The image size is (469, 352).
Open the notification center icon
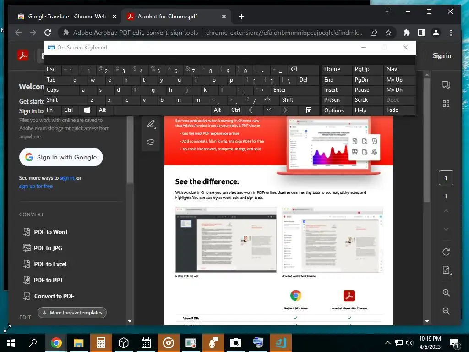pos(455,343)
